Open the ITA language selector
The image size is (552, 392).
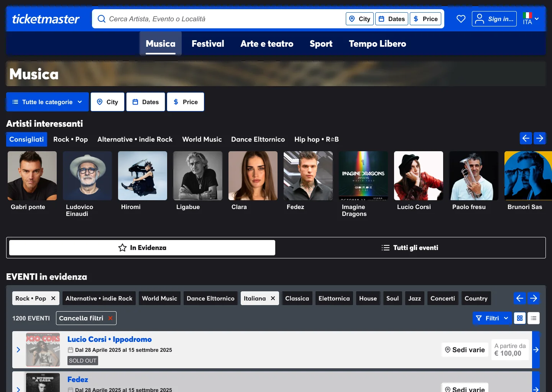531,19
